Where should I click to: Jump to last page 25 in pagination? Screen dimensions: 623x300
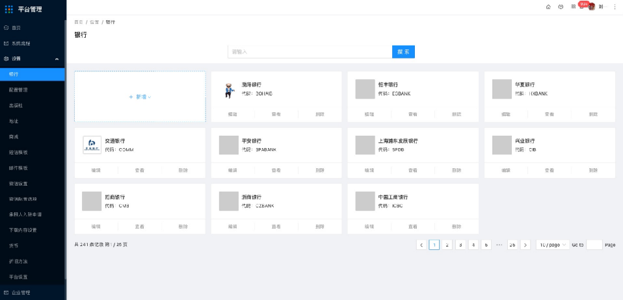click(512, 245)
